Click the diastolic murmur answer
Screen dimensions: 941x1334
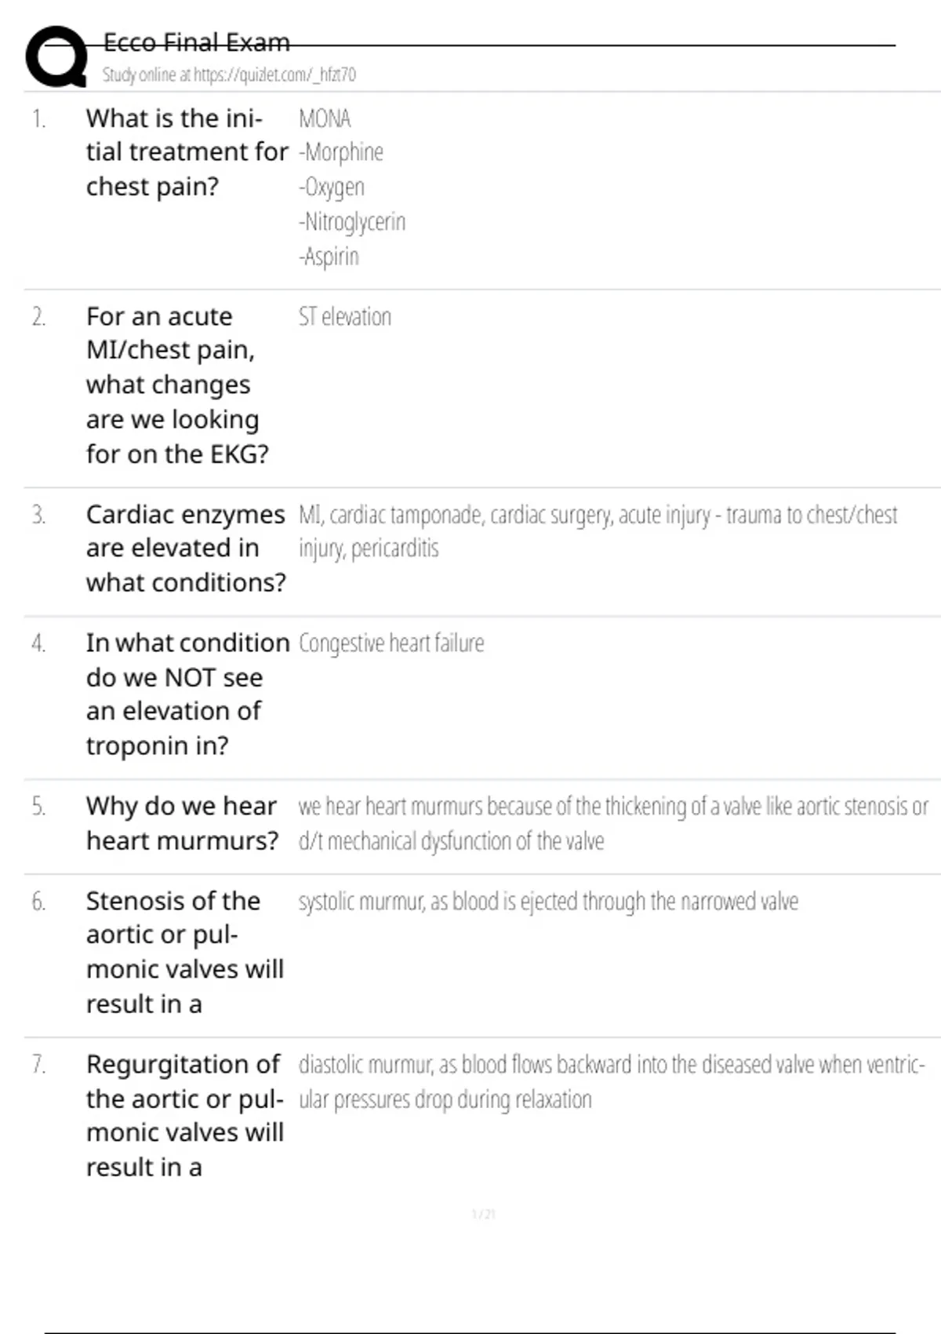[611, 1081]
